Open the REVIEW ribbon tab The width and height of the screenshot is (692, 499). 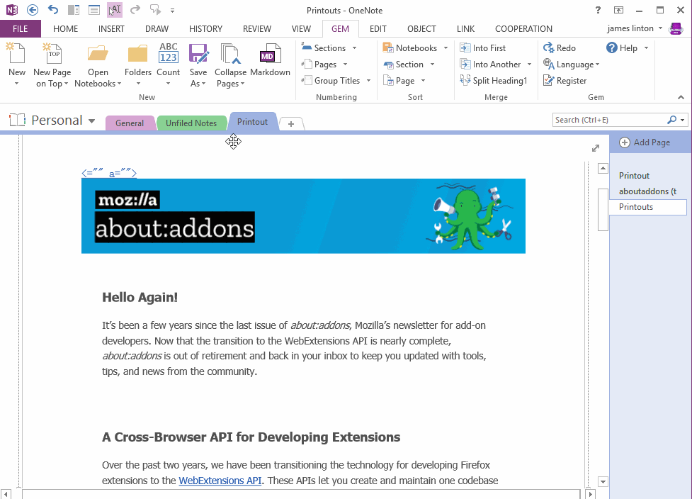click(x=257, y=28)
